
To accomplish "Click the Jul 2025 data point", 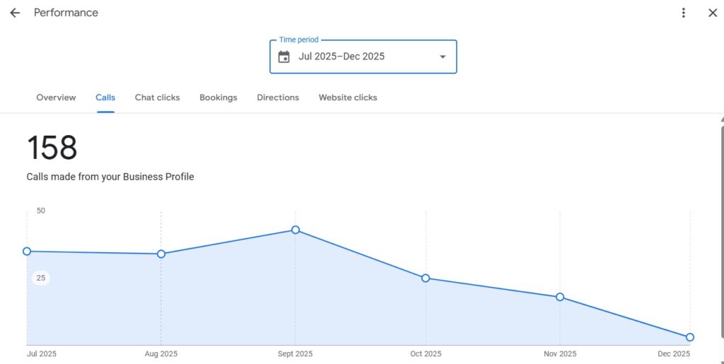I will tap(27, 251).
